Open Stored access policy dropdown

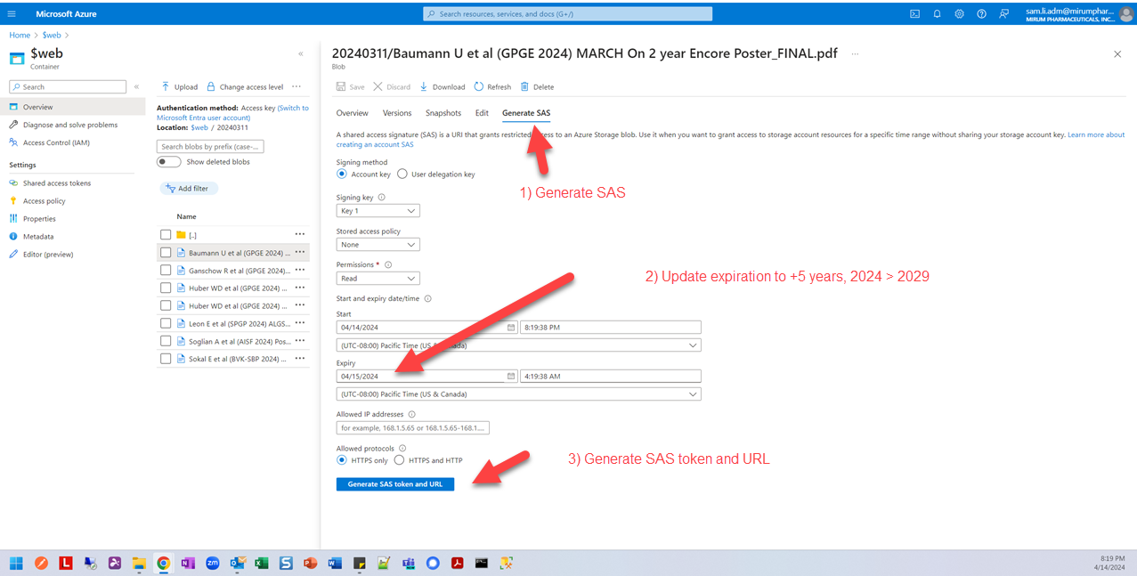(x=378, y=245)
